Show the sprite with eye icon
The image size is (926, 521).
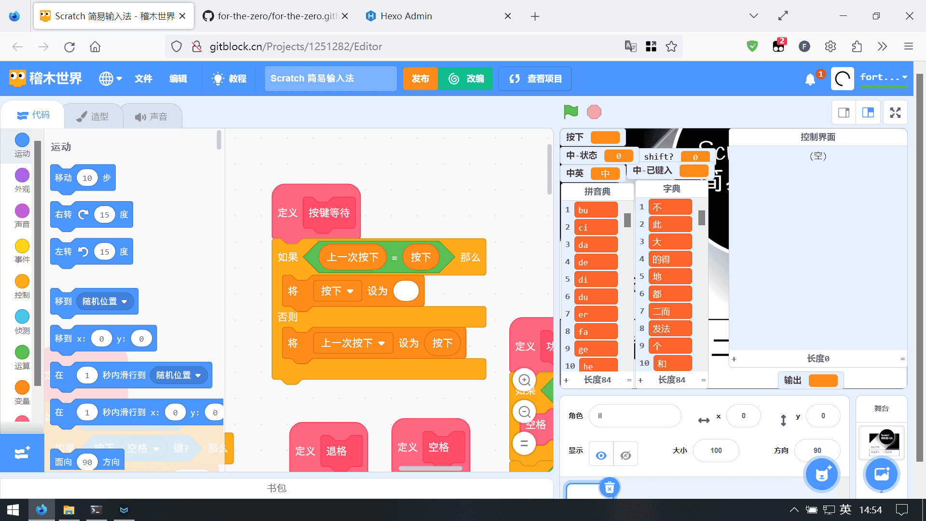601,455
